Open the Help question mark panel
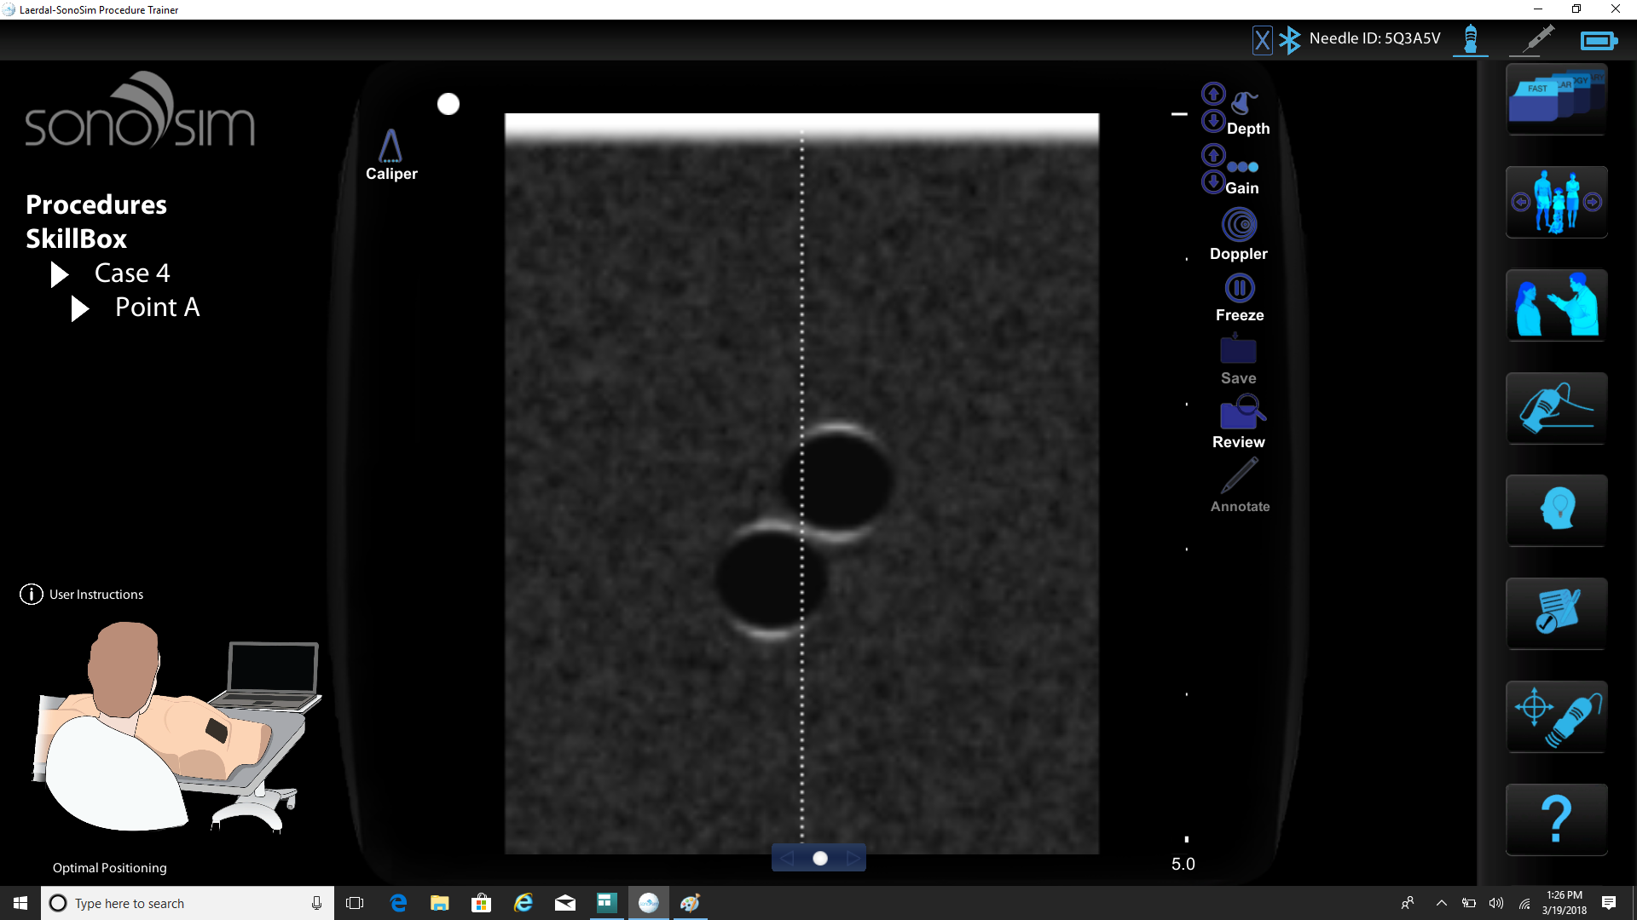The height and width of the screenshot is (920, 1637). tap(1556, 819)
